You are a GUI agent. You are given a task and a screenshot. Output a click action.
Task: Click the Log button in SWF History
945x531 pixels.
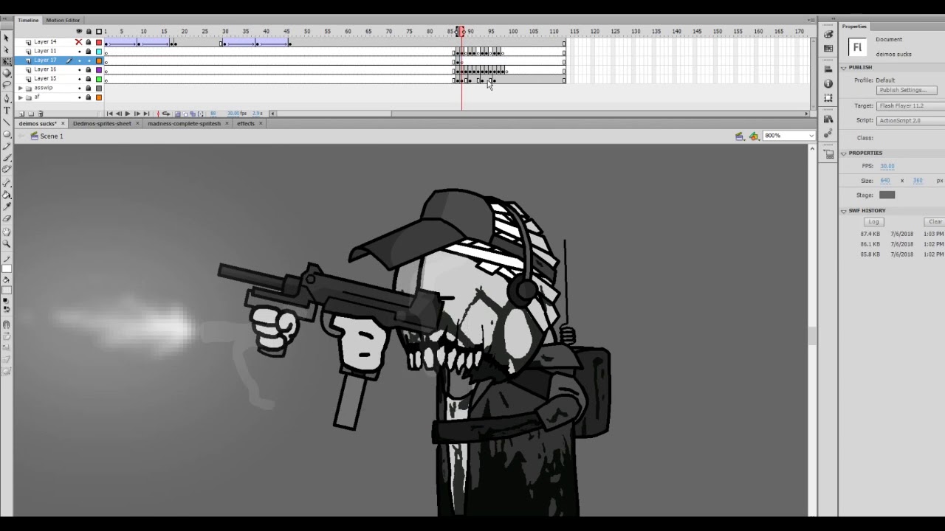point(873,222)
